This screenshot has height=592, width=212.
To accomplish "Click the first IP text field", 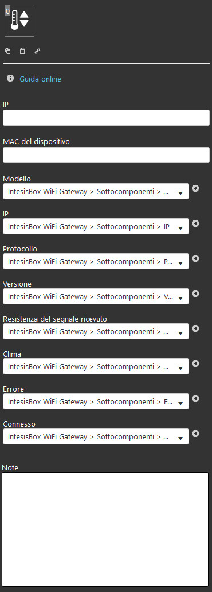I will [x=106, y=118].
